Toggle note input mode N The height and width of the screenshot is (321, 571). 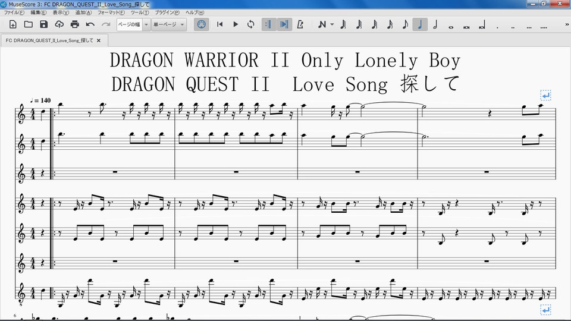[322, 24]
